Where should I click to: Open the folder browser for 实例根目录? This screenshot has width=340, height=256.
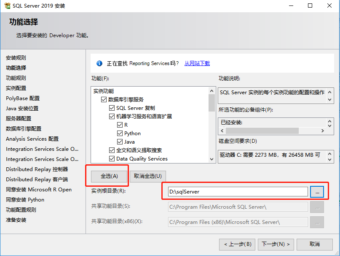pos(317,191)
